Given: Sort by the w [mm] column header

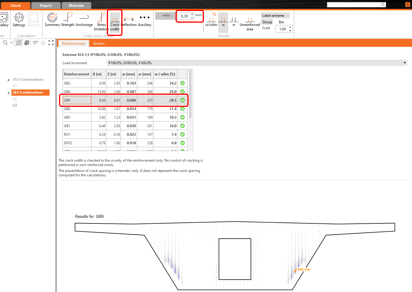Looking at the screenshot, I should point(128,74).
